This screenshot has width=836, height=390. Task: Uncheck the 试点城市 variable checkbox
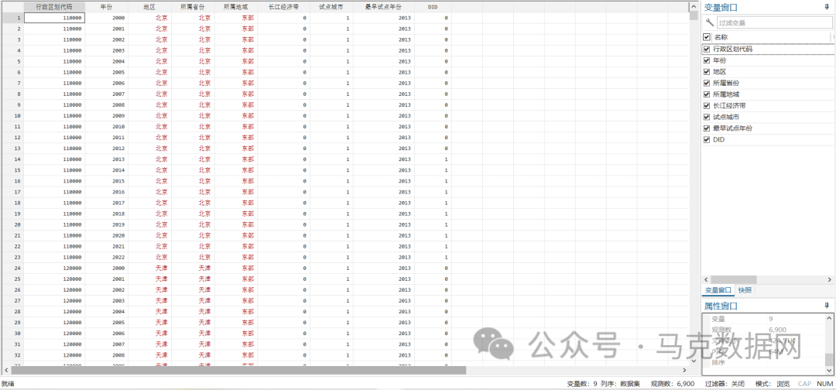(x=707, y=117)
